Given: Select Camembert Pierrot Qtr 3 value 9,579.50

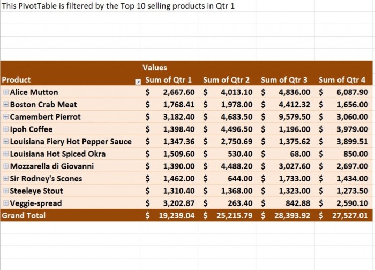Looking at the screenshot, I should pyautogui.click(x=286, y=116).
